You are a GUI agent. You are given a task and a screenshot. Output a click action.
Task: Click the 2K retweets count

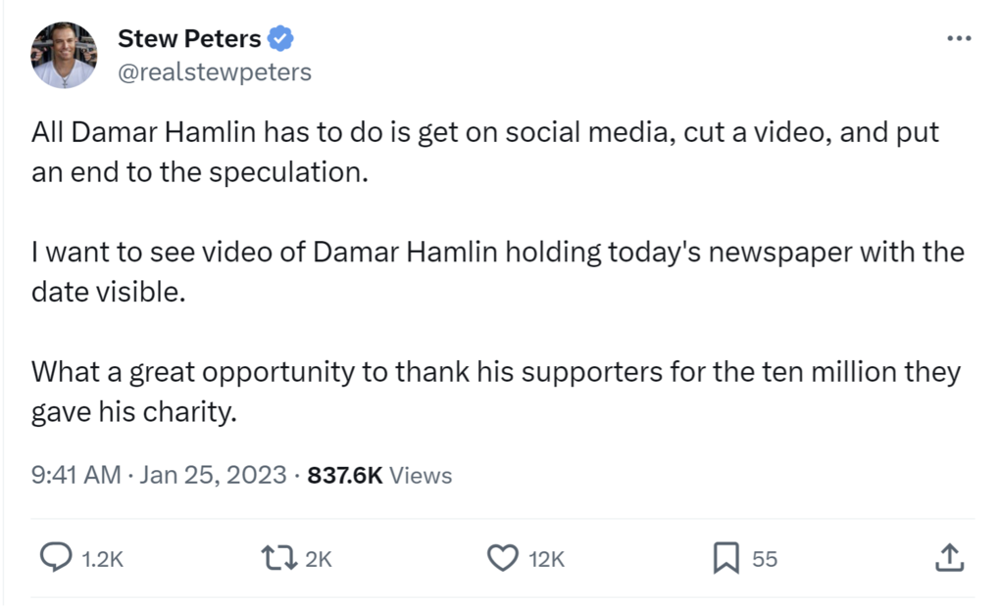(319, 559)
